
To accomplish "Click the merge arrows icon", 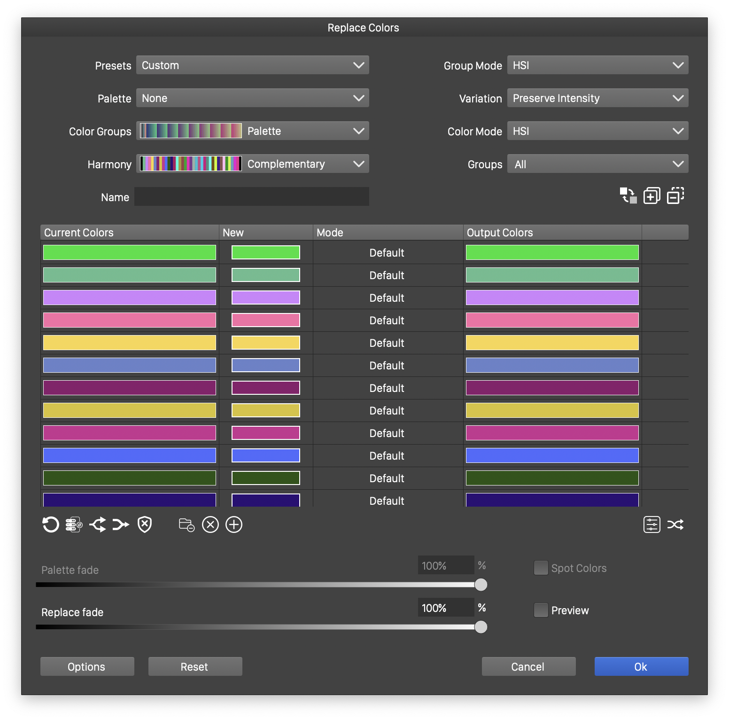I will tap(121, 524).
